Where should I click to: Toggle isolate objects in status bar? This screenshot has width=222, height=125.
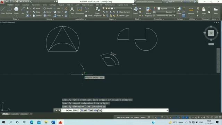[x=208, y=117]
